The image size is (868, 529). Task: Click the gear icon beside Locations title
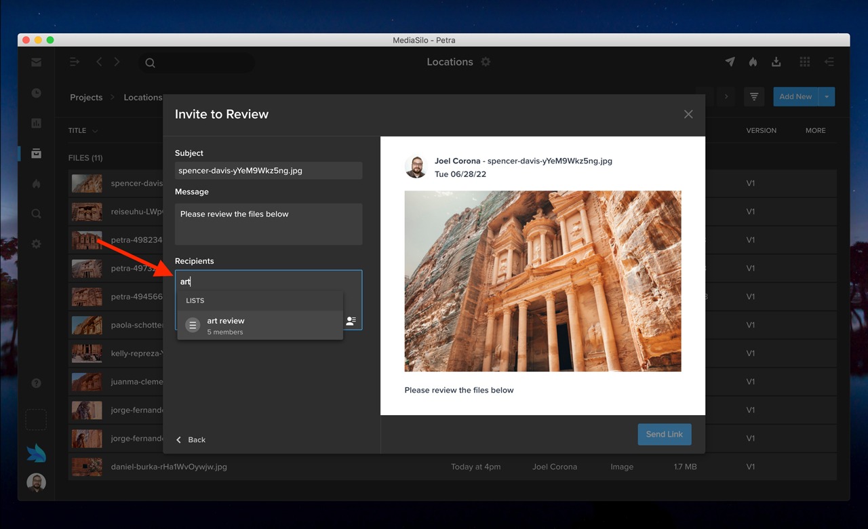[x=486, y=62]
